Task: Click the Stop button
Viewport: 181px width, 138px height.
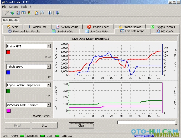Action: pos(45,125)
